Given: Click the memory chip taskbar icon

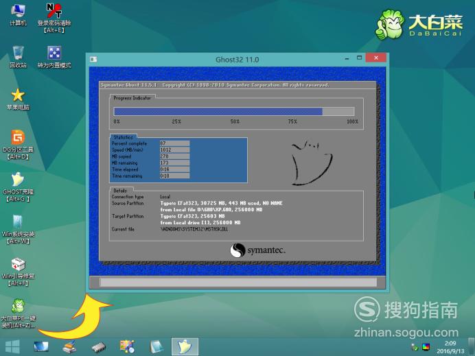Looking at the screenshot, I should click(x=98, y=347).
